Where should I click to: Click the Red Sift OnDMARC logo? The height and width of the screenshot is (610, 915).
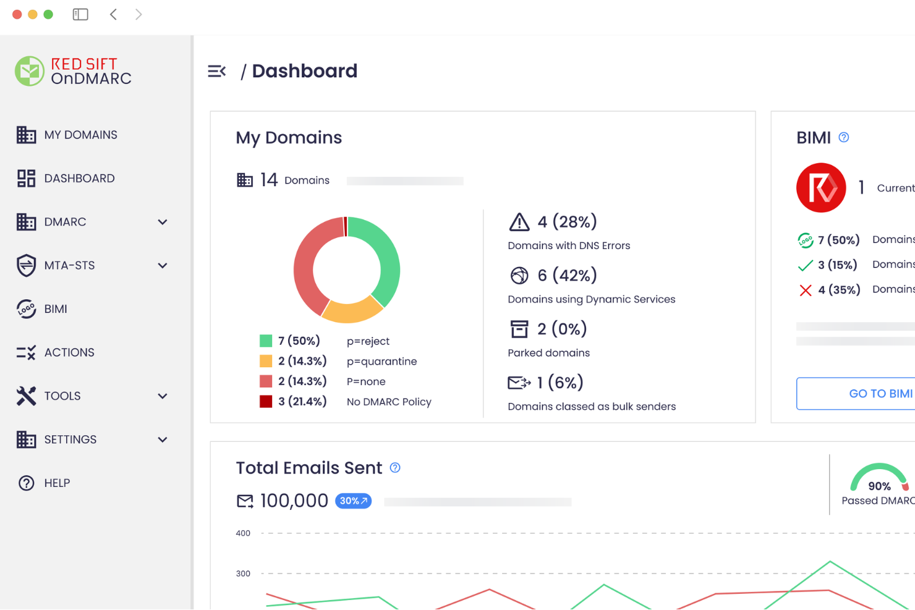(x=72, y=70)
